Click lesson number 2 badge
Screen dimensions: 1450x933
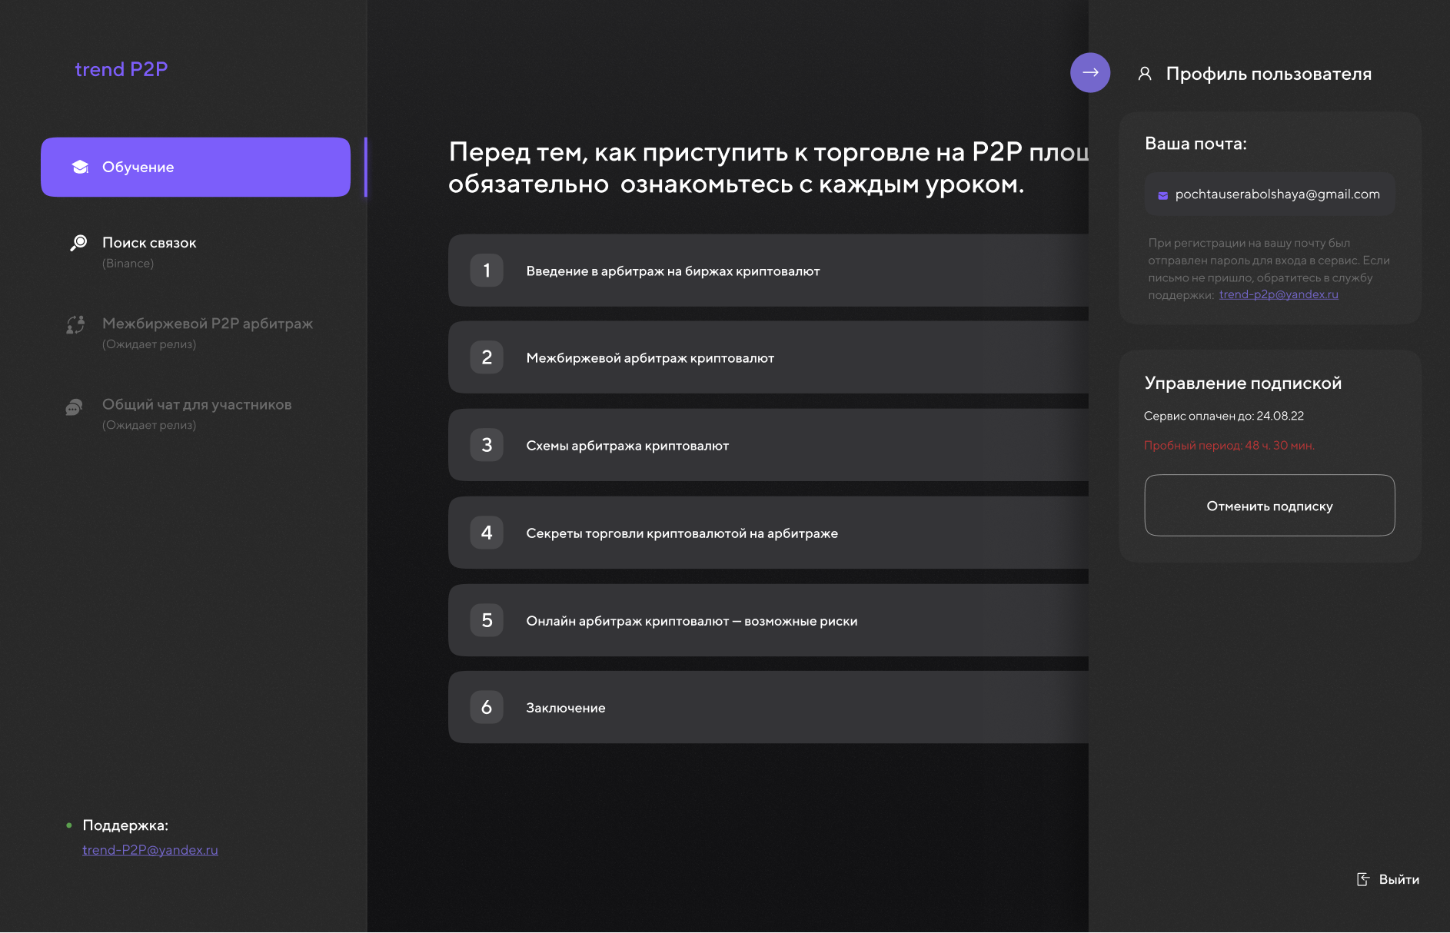[487, 357]
